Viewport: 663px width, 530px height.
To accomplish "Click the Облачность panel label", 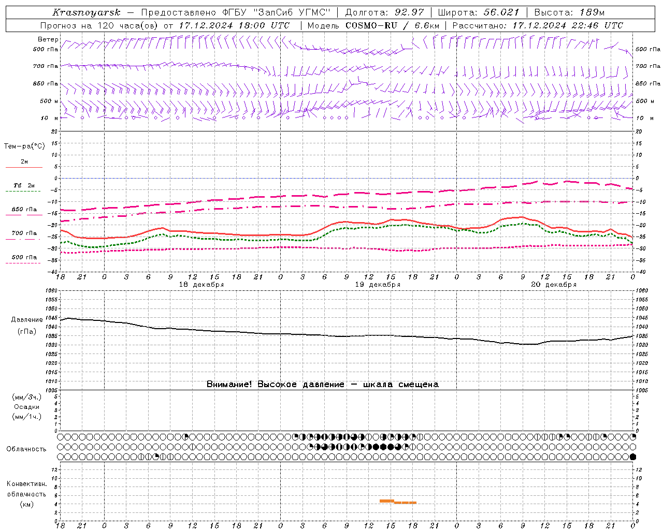I will (x=26, y=449).
